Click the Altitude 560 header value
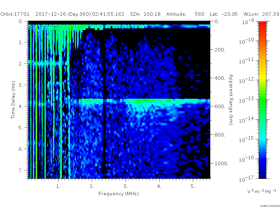This screenshot has width=280, height=210. pyautogui.click(x=199, y=14)
